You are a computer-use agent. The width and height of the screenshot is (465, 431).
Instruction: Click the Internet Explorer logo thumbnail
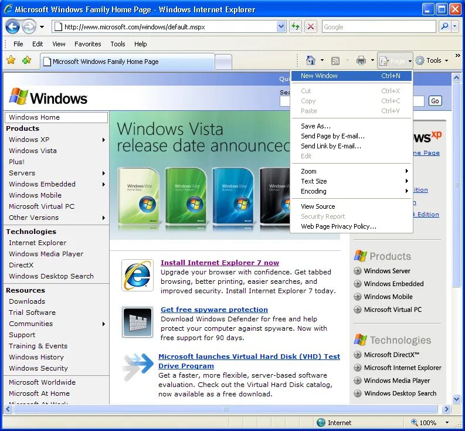tap(137, 275)
